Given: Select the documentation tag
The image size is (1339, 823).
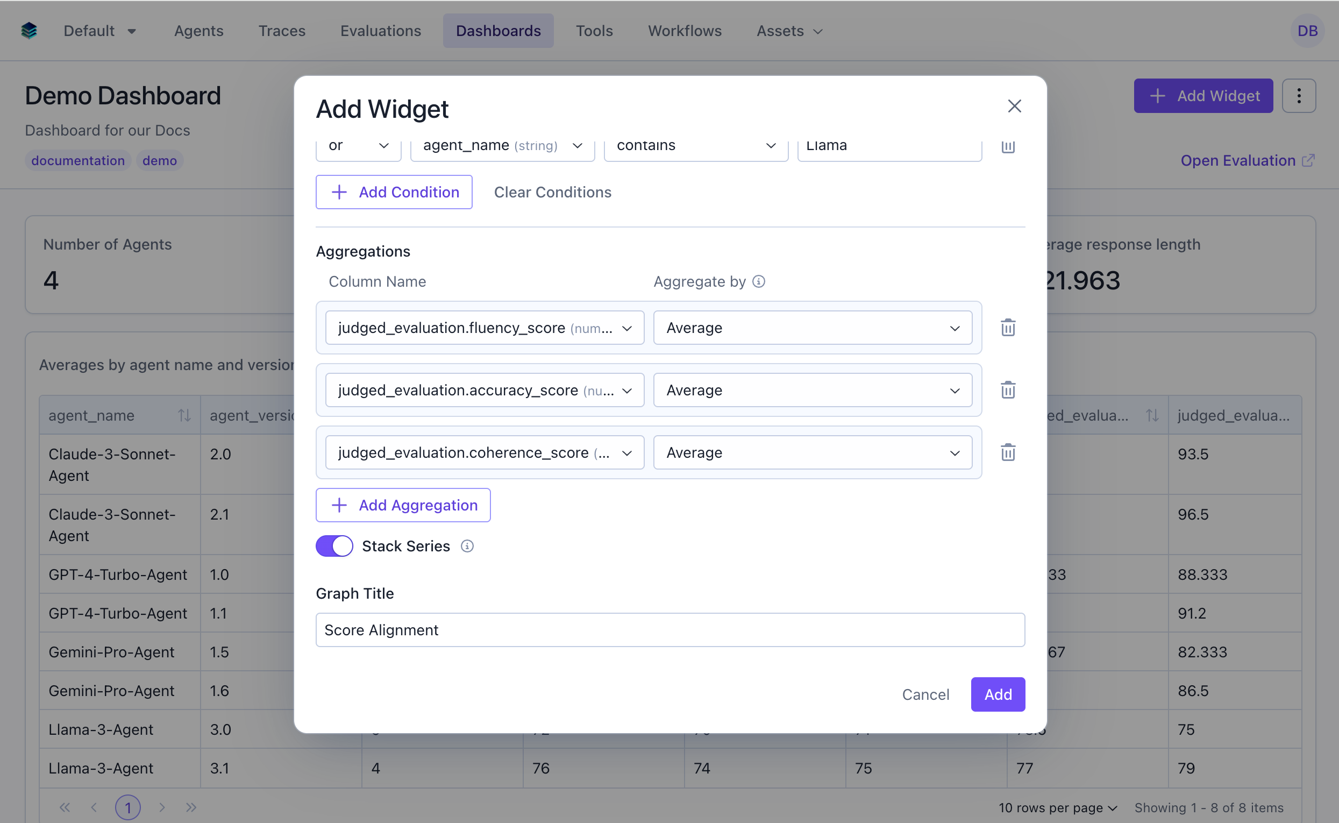Looking at the screenshot, I should [x=78, y=160].
